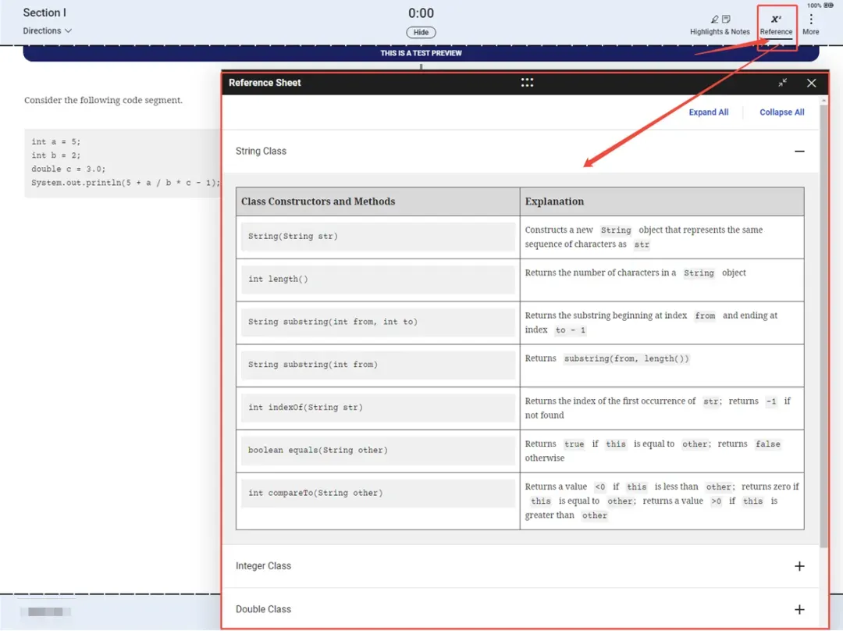Select 'String(String str)' constructor cell

[x=378, y=237]
